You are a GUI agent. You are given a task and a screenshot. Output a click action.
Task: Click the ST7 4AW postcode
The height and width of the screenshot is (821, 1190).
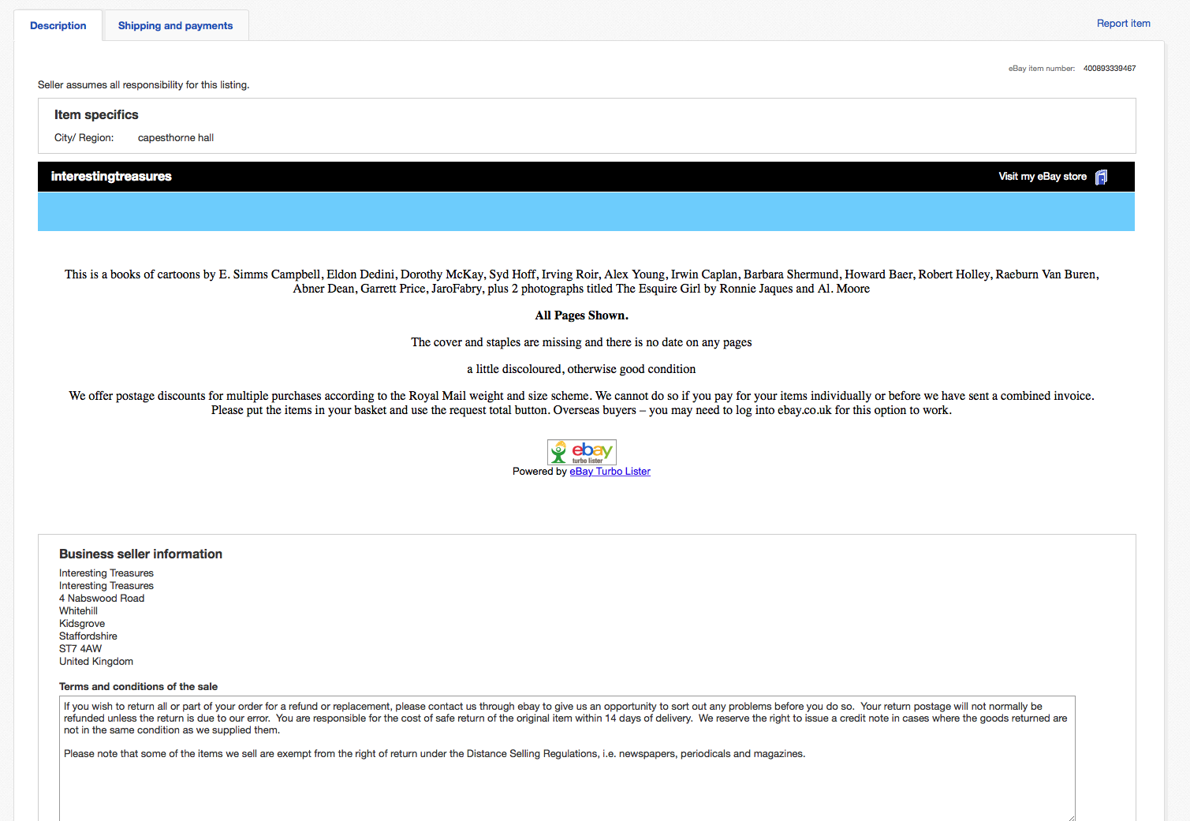80,649
